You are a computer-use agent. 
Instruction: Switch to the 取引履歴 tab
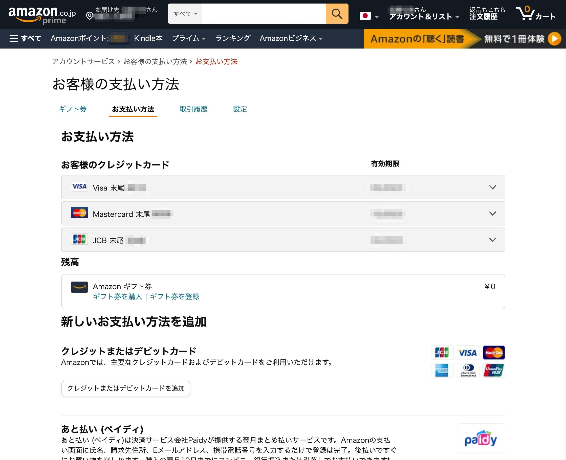(193, 109)
